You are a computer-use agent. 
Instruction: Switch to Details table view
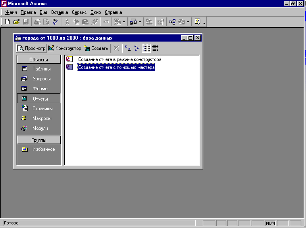[155, 48]
